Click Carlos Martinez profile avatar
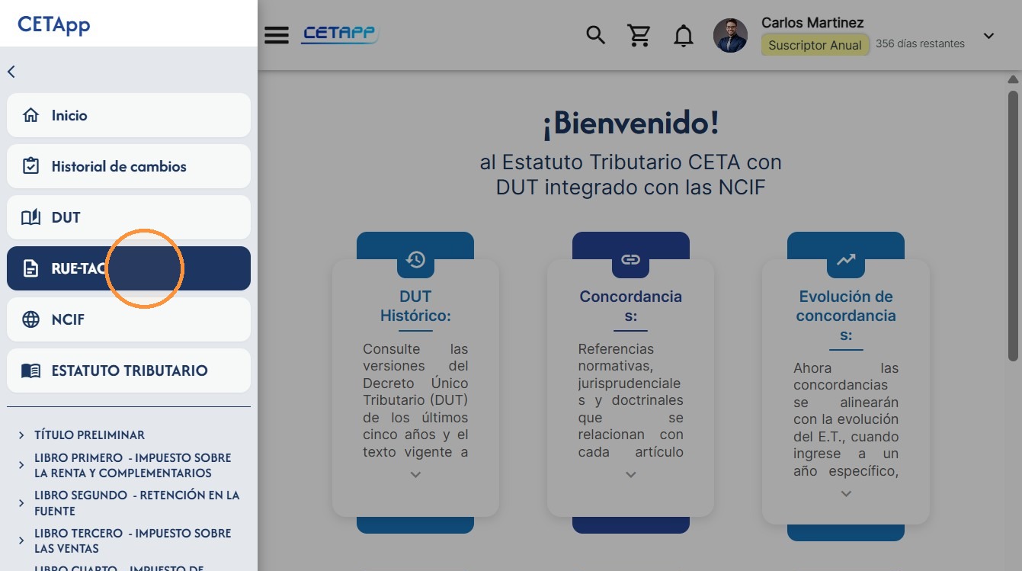The height and width of the screenshot is (571, 1022). coord(730,35)
